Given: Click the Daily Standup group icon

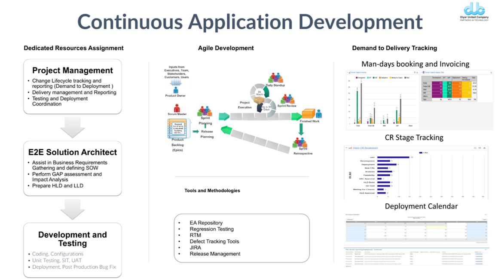Looking at the screenshot, I should (275, 78).
